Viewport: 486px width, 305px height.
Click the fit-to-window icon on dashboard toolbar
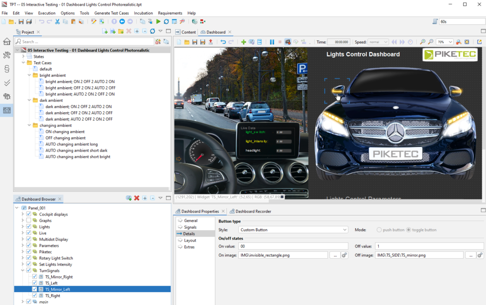click(x=467, y=42)
